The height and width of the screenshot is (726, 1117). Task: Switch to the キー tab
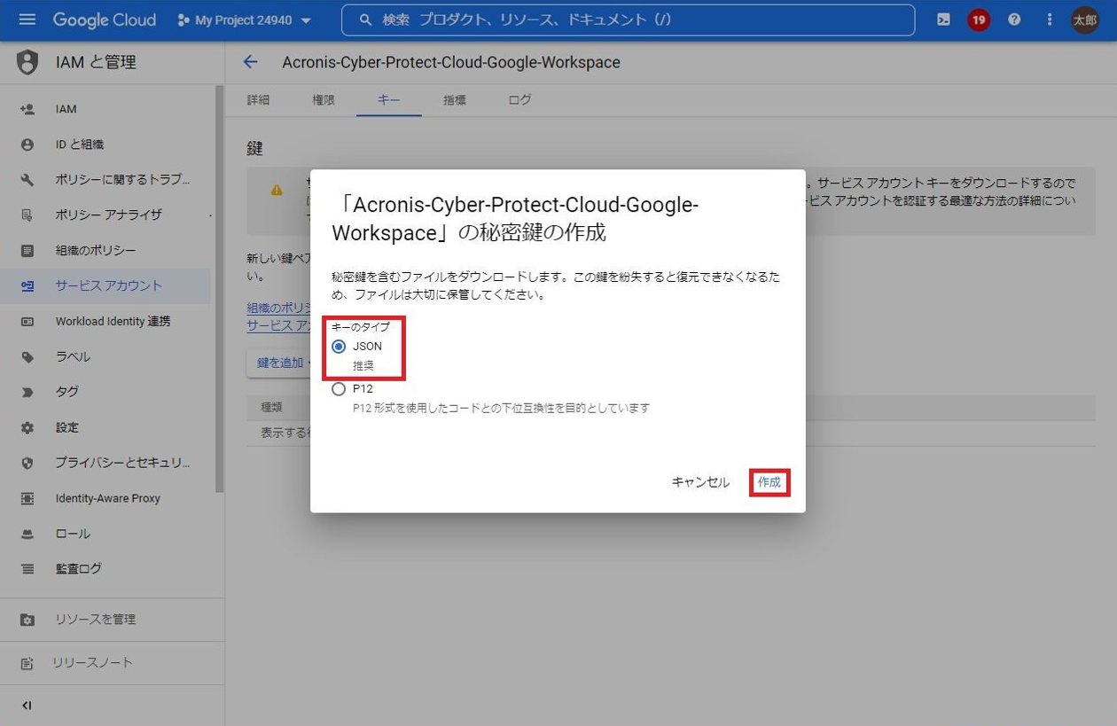click(388, 100)
